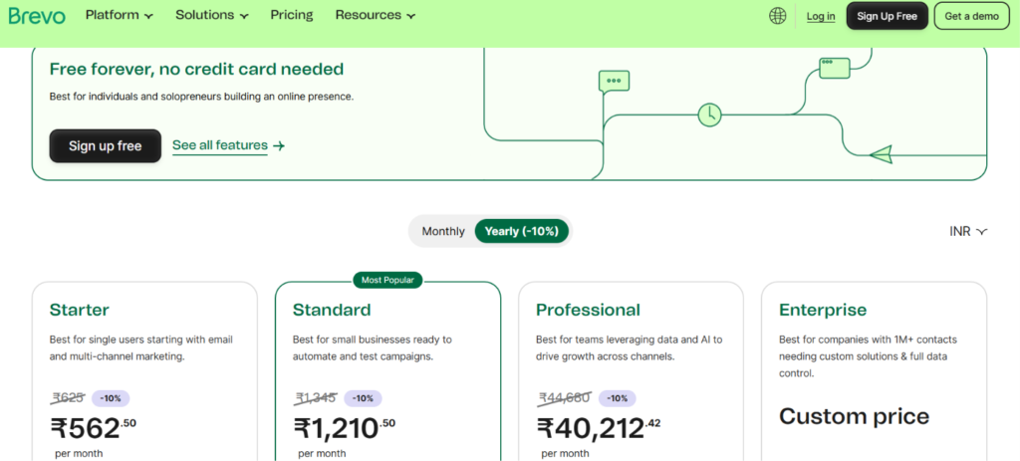Click the Most Popular badge
This screenshot has width=1020, height=461.
tap(387, 280)
